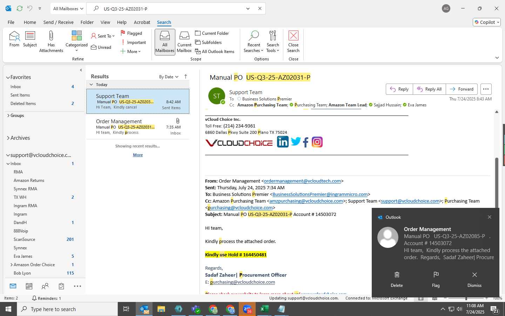Clear the search box text
Screen dimensions: 505x316
click(x=260, y=8)
